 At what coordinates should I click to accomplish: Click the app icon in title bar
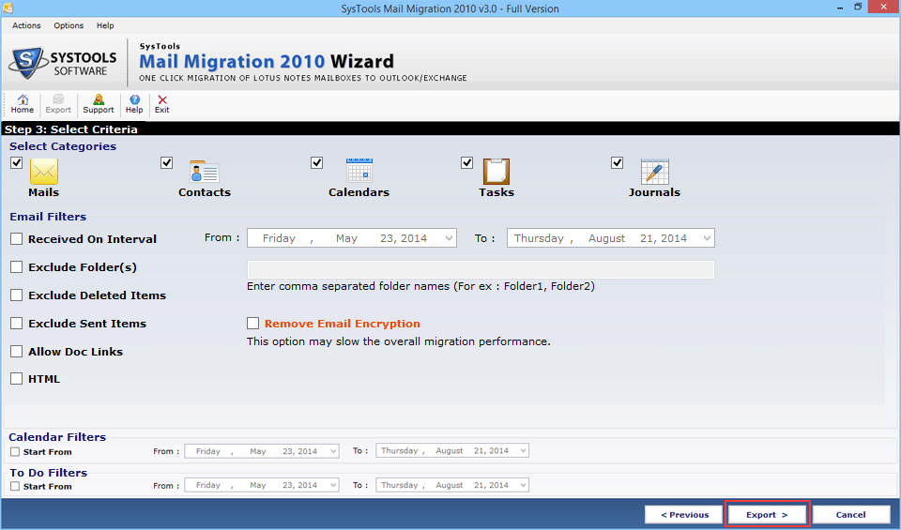(8, 8)
